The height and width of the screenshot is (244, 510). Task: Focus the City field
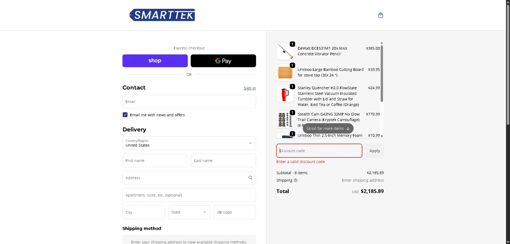(x=143, y=212)
